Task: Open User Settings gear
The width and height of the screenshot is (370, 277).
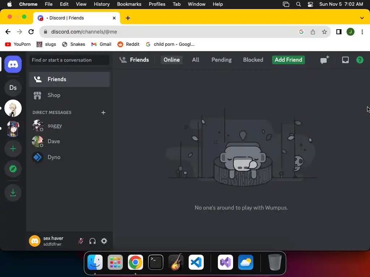Action: click(104, 241)
